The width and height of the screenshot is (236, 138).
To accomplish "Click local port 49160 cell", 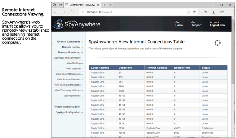I will click(x=131, y=114).
